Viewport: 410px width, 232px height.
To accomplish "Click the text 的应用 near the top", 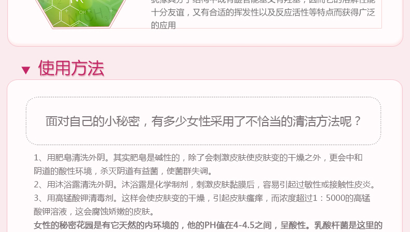I will (163, 25).
